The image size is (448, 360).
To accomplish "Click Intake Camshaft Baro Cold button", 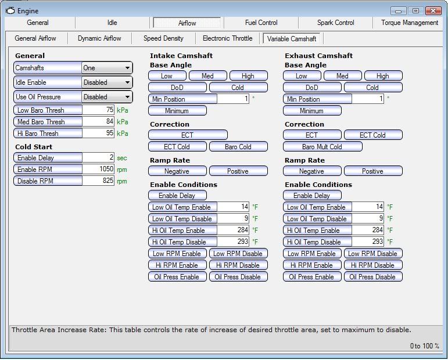I will point(238,147).
